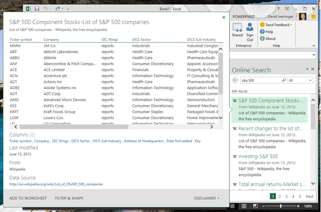The image size is (321, 212).
Task: Open the Customize Quick Access Toolbar dropdown
Action: tap(68, 9)
